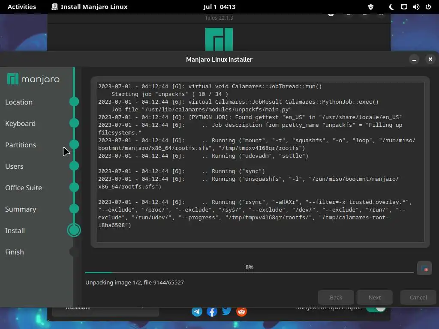The height and width of the screenshot is (329, 439).
Task: Click log line 'Running ("udevadm", "settle")'
Action: 203,156
